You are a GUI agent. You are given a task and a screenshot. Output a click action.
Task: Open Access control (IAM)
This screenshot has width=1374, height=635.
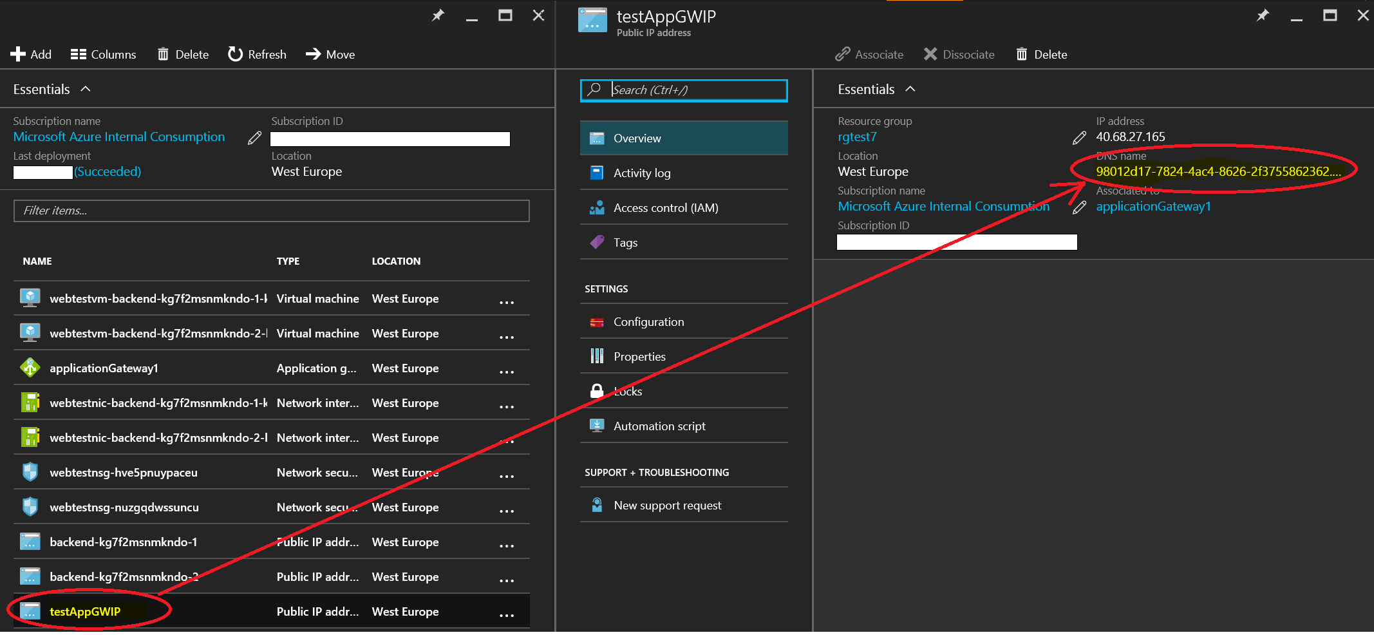(x=684, y=207)
